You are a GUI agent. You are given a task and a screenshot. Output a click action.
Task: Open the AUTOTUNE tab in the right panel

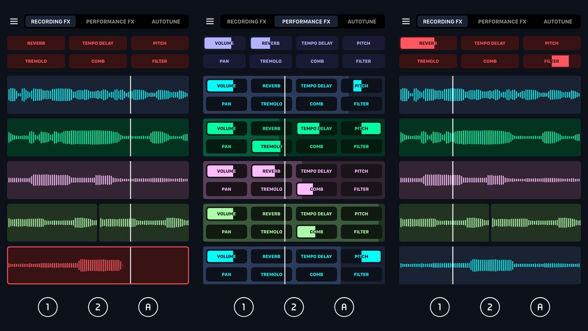[558, 21]
